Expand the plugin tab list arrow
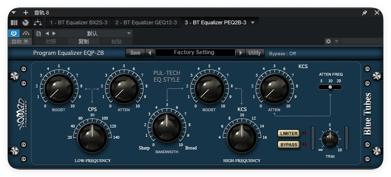Screen dimensions: 391x177 coord(253,22)
